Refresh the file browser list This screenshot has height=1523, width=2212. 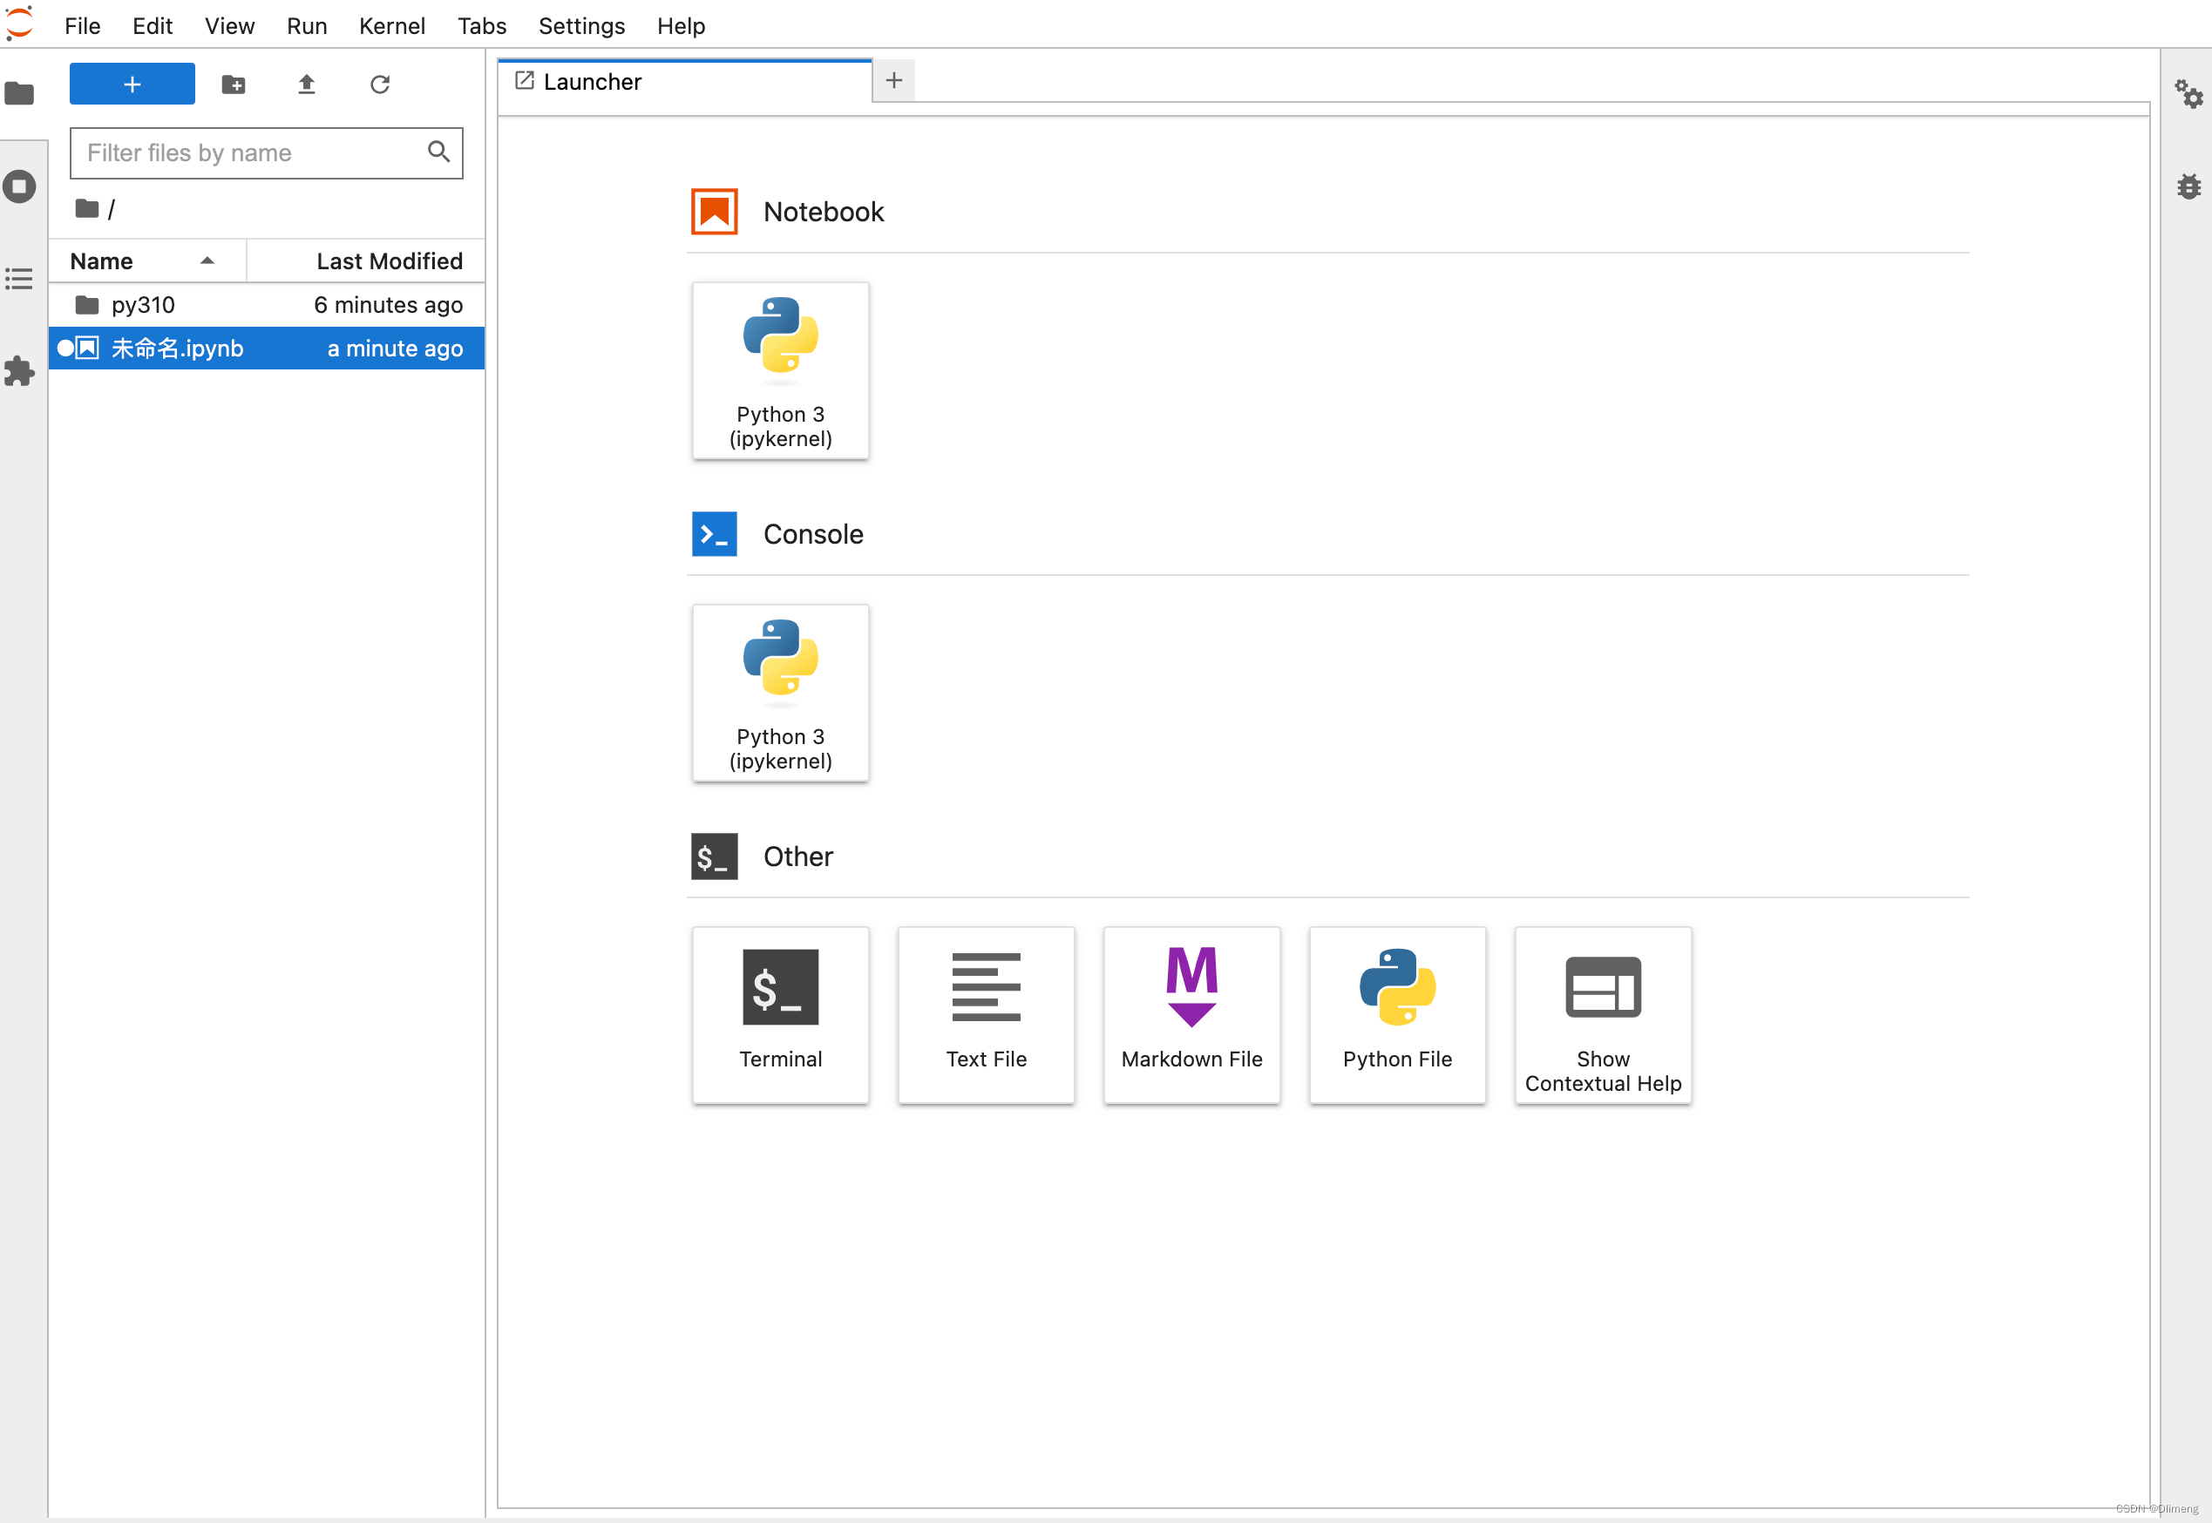[x=380, y=84]
